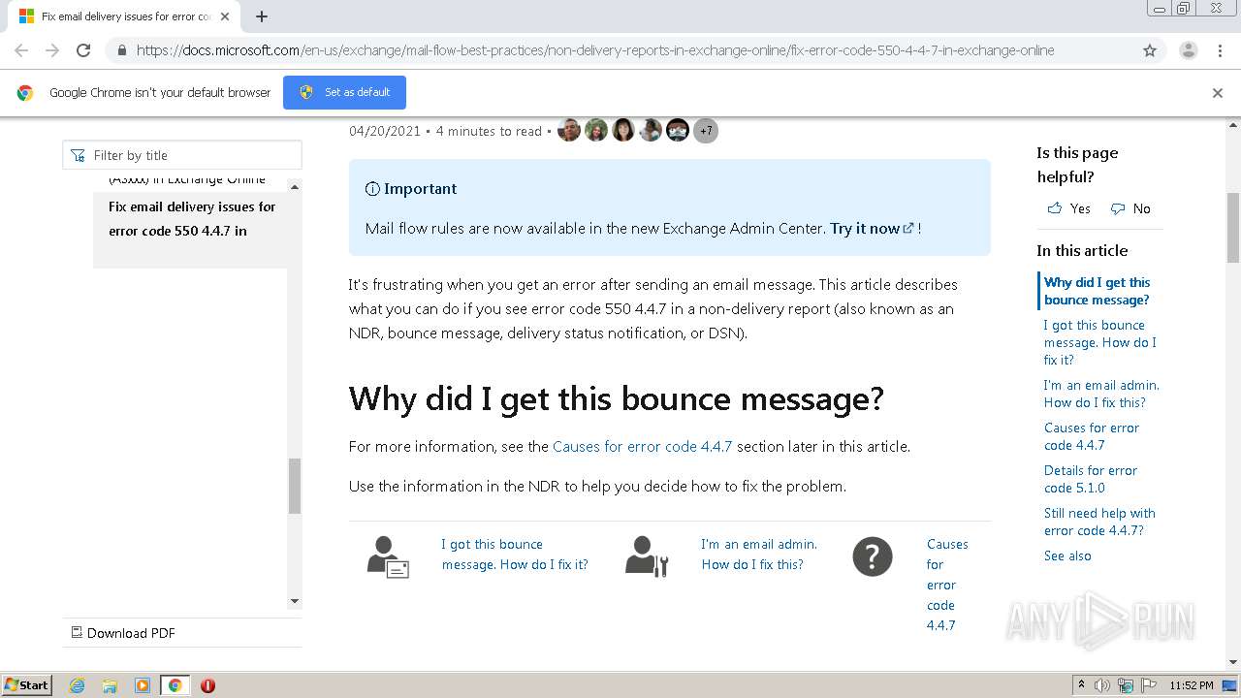This screenshot has width=1241, height=698.
Task: Focus the Filter by title box
Action: tap(182, 155)
